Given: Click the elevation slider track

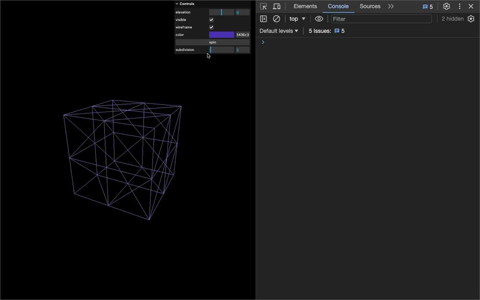Looking at the screenshot, I should tap(222, 12).
